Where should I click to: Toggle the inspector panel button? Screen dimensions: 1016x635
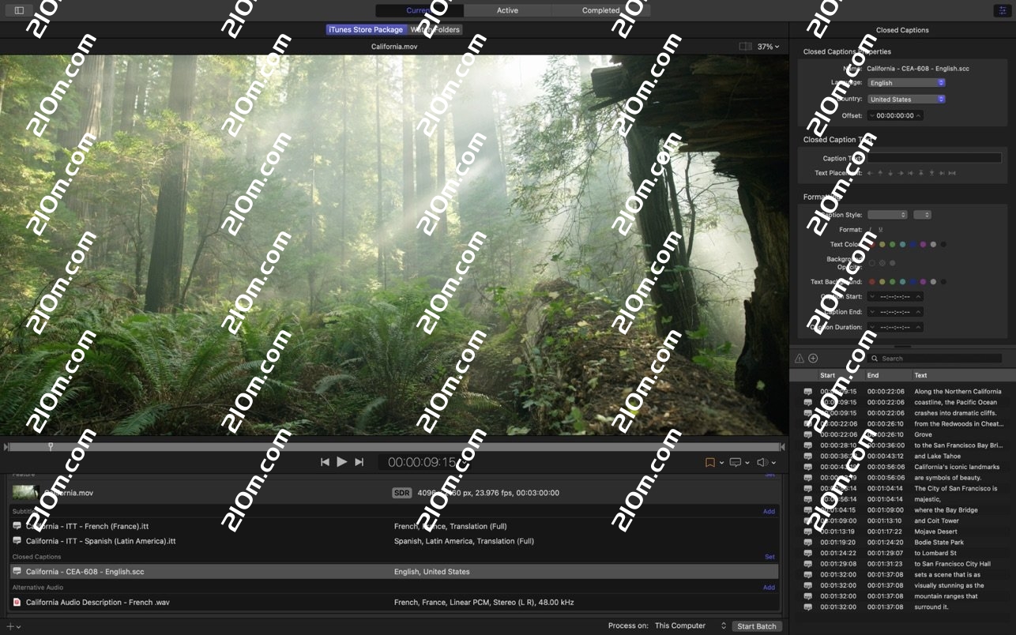point(1003,10)
